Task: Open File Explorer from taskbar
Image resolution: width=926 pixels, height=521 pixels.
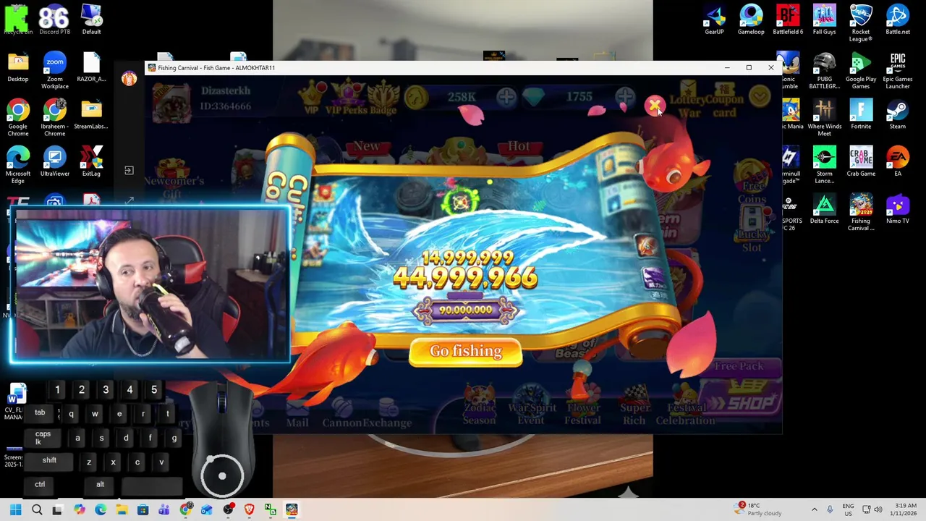Action: pos(122,510)
